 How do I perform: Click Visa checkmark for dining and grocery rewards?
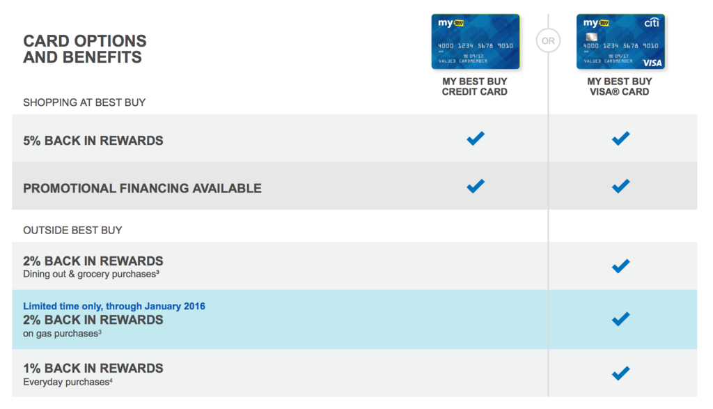(620, 266)
